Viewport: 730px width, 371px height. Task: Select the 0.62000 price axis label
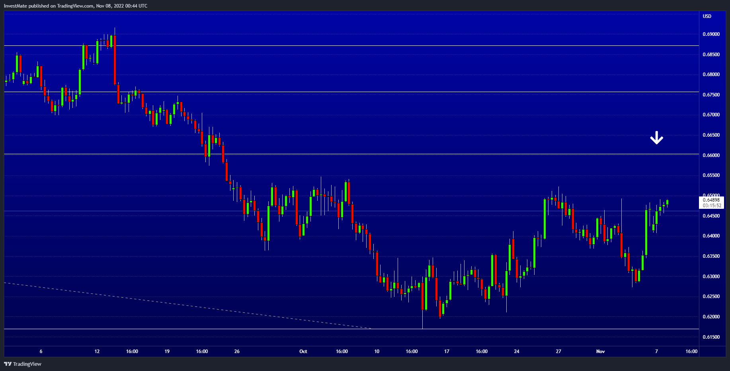point(711,317)
